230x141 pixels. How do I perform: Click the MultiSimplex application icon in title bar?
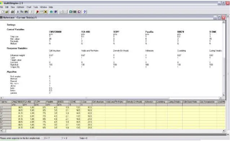1,3
